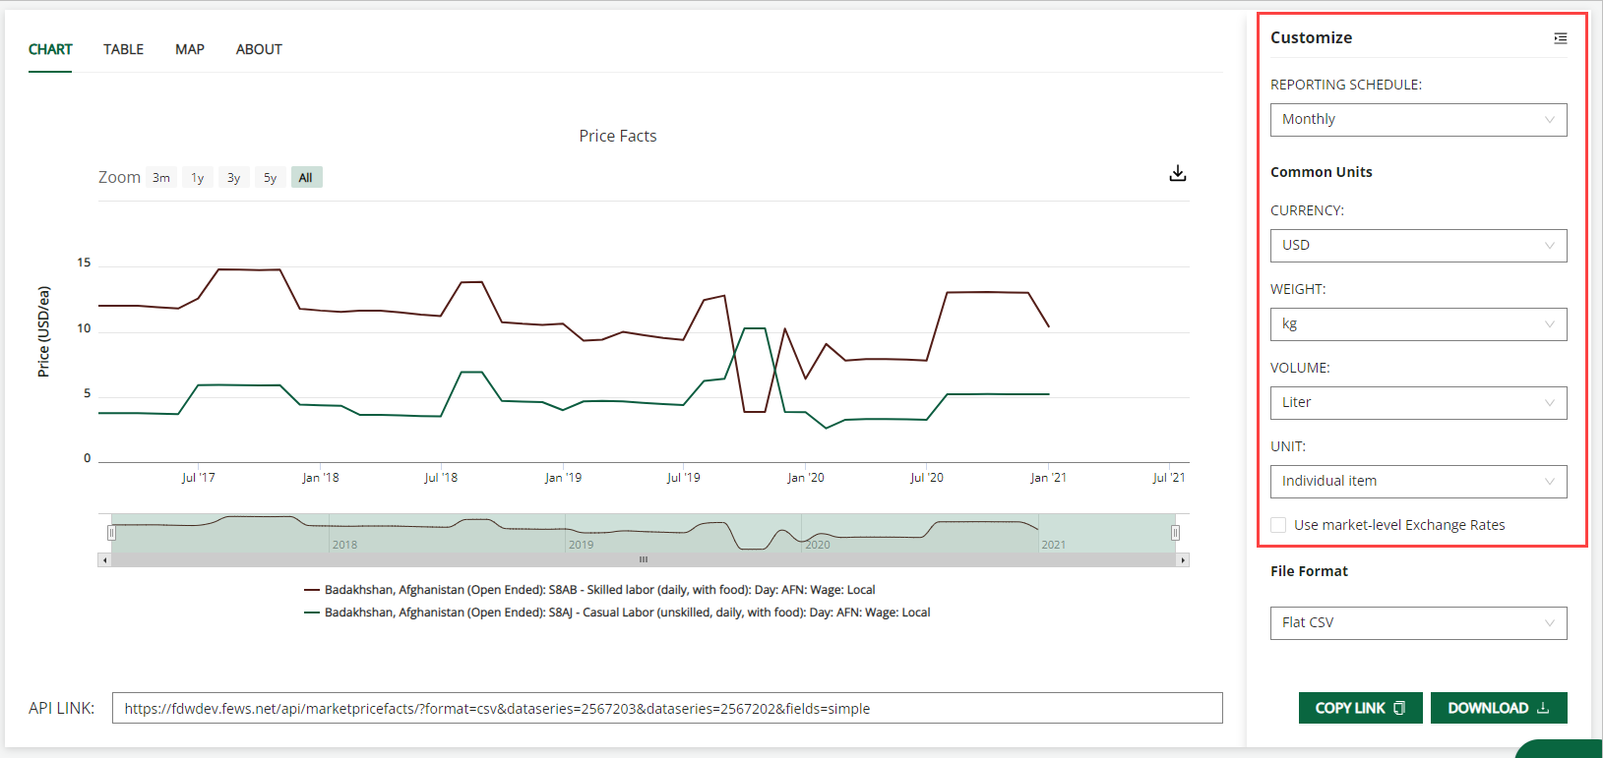Toggle the Skilled labor series legend
Viewport: 1603px width, 758px height.
point(599,590)
